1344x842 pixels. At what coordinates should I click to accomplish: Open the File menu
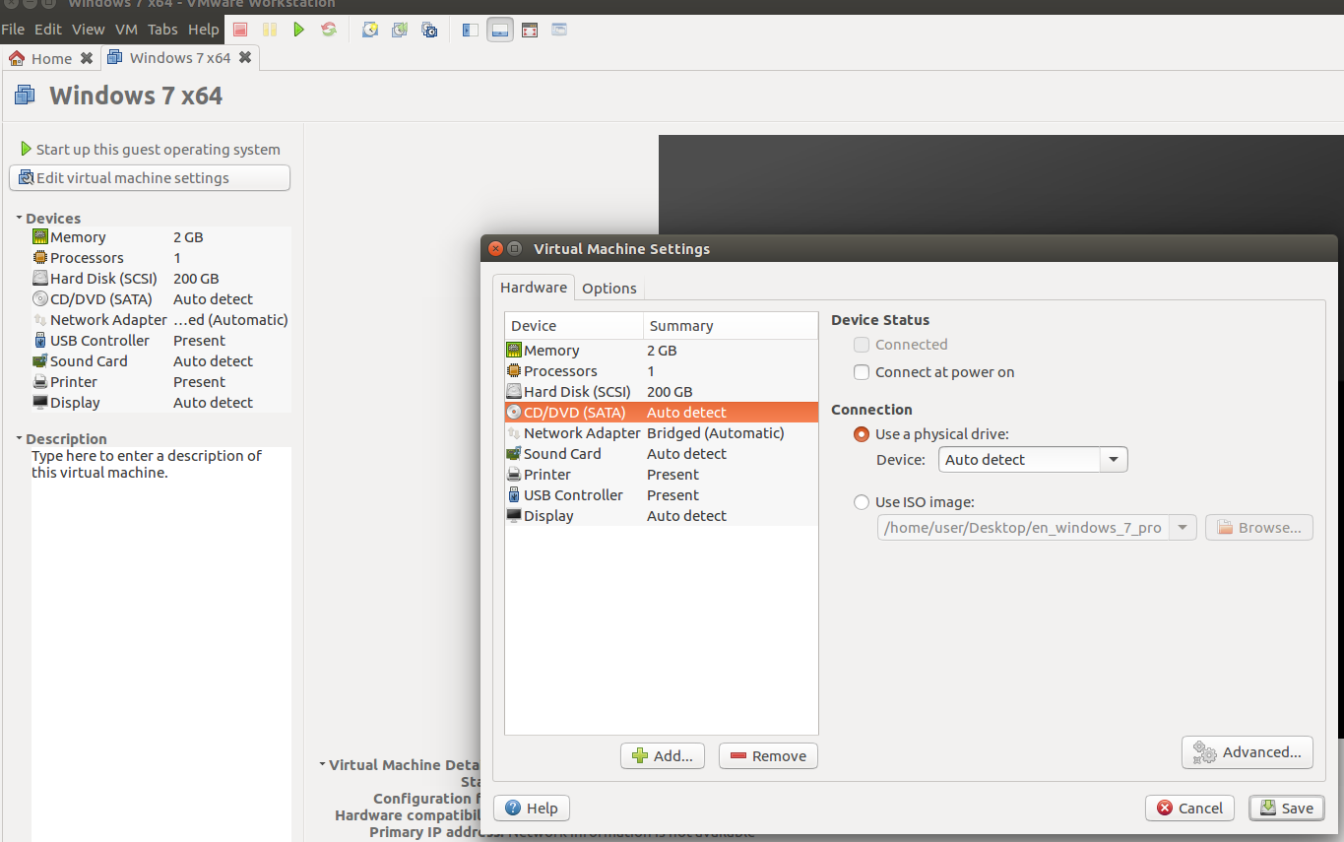point(13,30)
